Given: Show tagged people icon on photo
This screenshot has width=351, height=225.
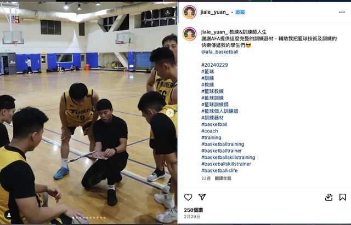Looking at the screenshot, I should coord(9,215).
